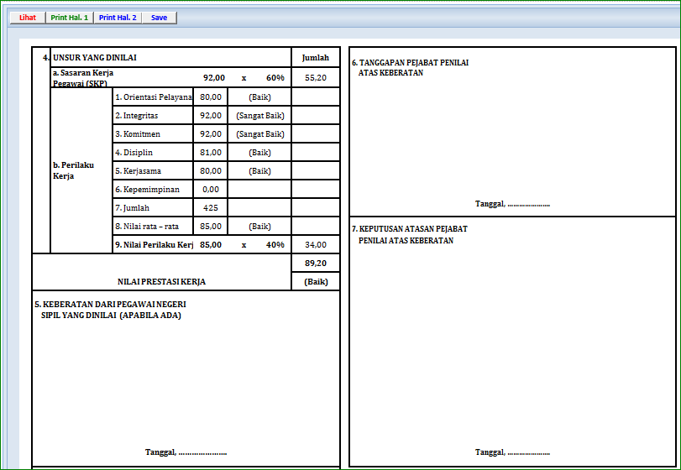The image size is (681, 470).
Task: Click the Komitmen rating (Sangat Baik)
Action: click(260, 134)
